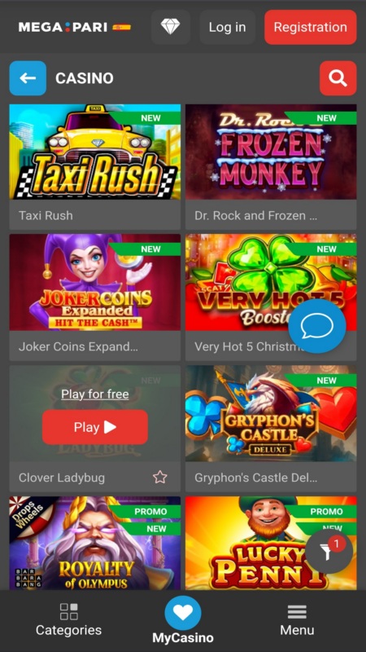Click the Megapari logo

click(63, 28)
